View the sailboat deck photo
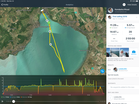Viewport: 139px width, 104px height. (x=115, y=52)
